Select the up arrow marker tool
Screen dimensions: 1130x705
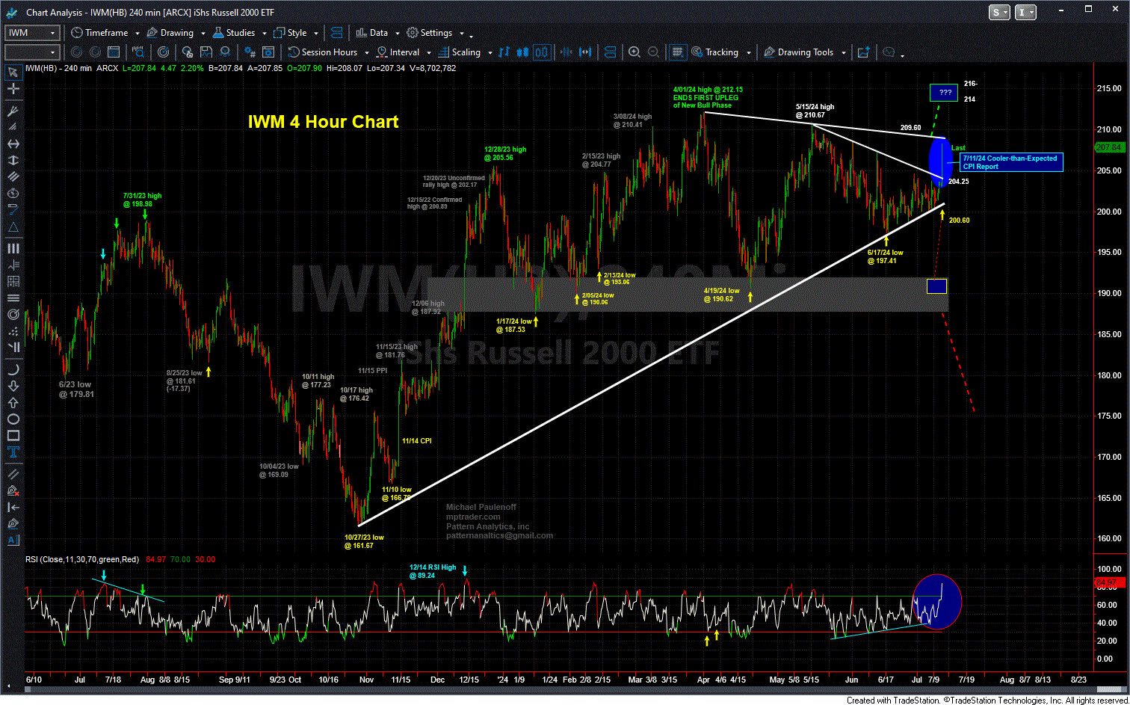[x=13, y=402]
